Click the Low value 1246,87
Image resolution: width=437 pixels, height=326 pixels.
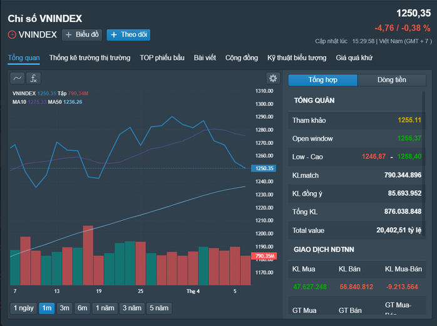tap(374, 156)
